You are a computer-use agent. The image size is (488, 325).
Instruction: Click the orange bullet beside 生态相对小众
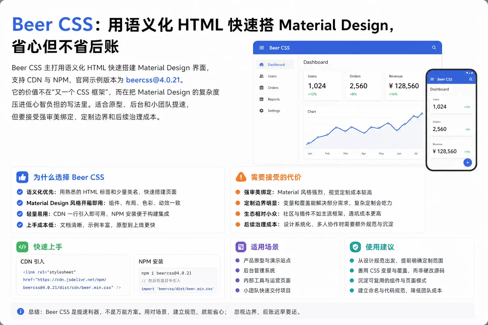pos(238,214)
